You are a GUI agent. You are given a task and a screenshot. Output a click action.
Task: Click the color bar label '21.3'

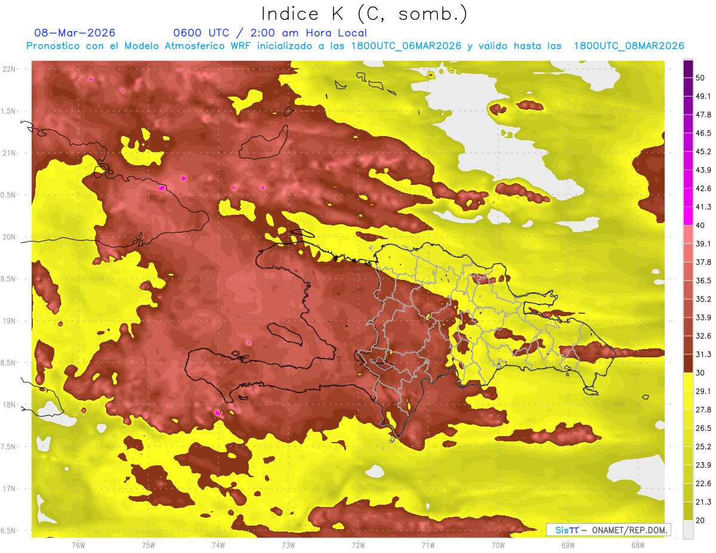tap(703, 502)
